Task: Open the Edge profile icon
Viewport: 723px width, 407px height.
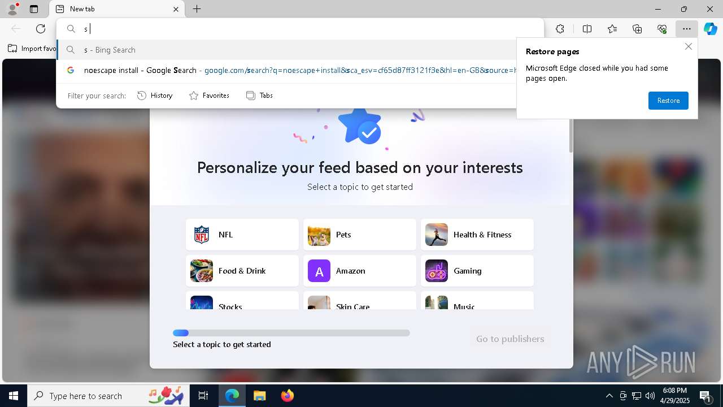Action: point(12,9)
